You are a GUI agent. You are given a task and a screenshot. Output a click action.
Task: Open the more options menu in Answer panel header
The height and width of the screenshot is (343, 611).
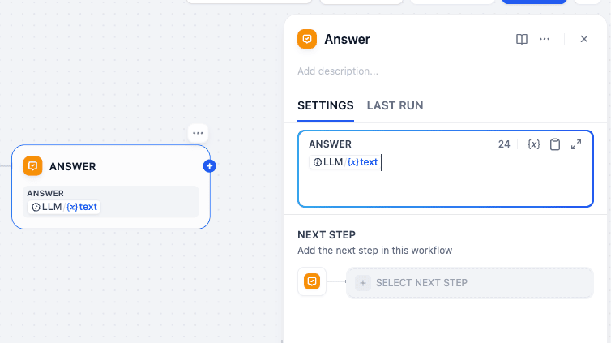tap(545, 39)
